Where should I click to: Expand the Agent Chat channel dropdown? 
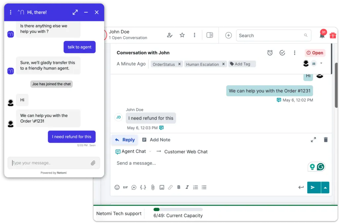click(150, 151)
